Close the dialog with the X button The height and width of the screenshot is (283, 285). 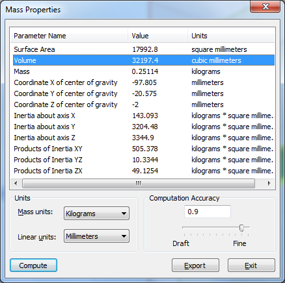pos(265,6)
